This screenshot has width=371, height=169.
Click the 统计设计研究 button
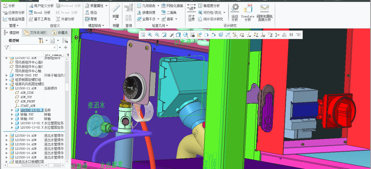click(x=210, y=19)
